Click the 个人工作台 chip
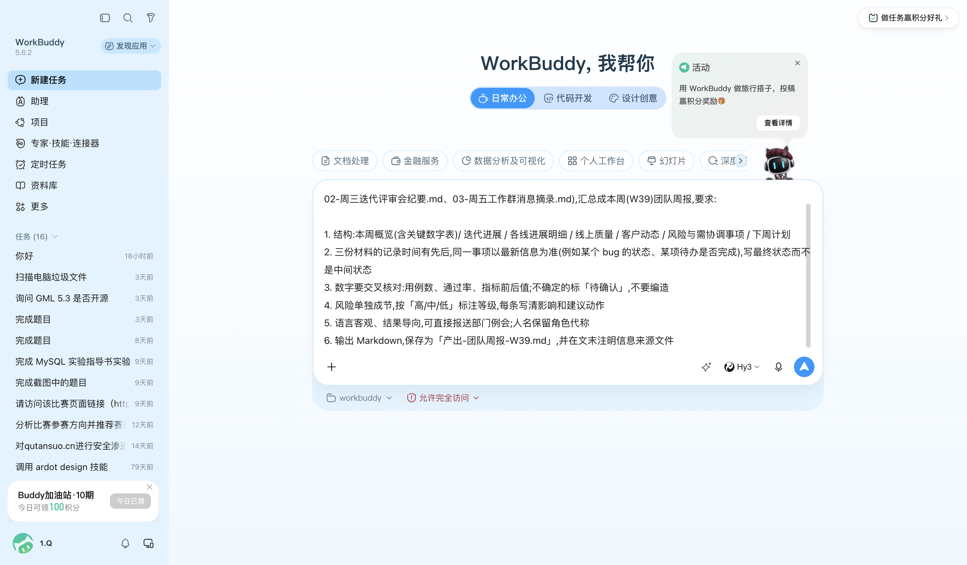Viewport: 967px width, 565px height. click(595, 161)
